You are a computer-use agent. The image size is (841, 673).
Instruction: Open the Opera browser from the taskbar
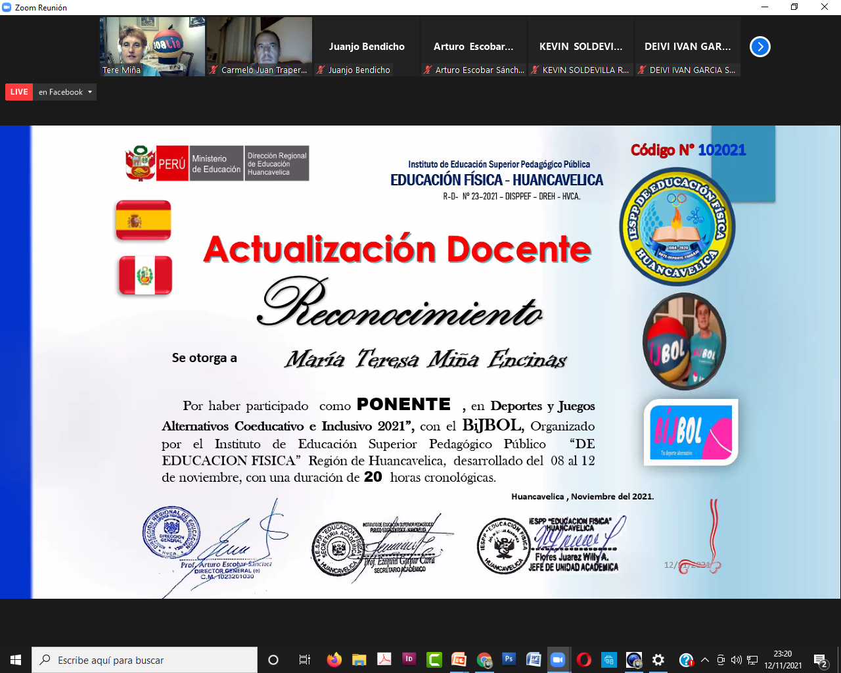pos(583,660)
